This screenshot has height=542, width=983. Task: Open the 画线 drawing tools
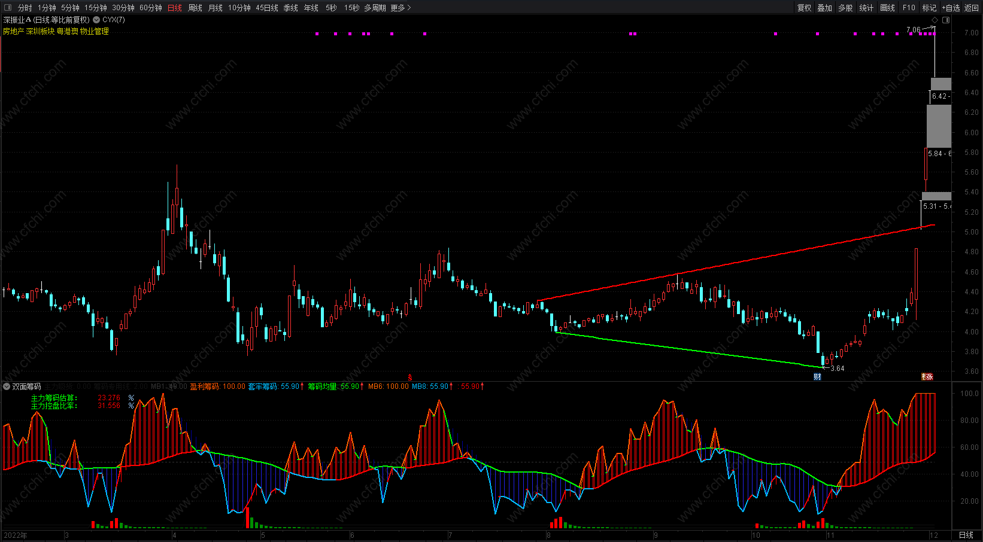tap(888, 8)
